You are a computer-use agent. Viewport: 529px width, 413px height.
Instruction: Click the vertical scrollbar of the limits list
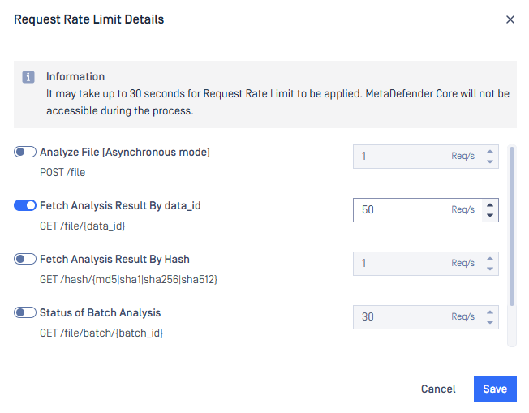tap(512, 226)
